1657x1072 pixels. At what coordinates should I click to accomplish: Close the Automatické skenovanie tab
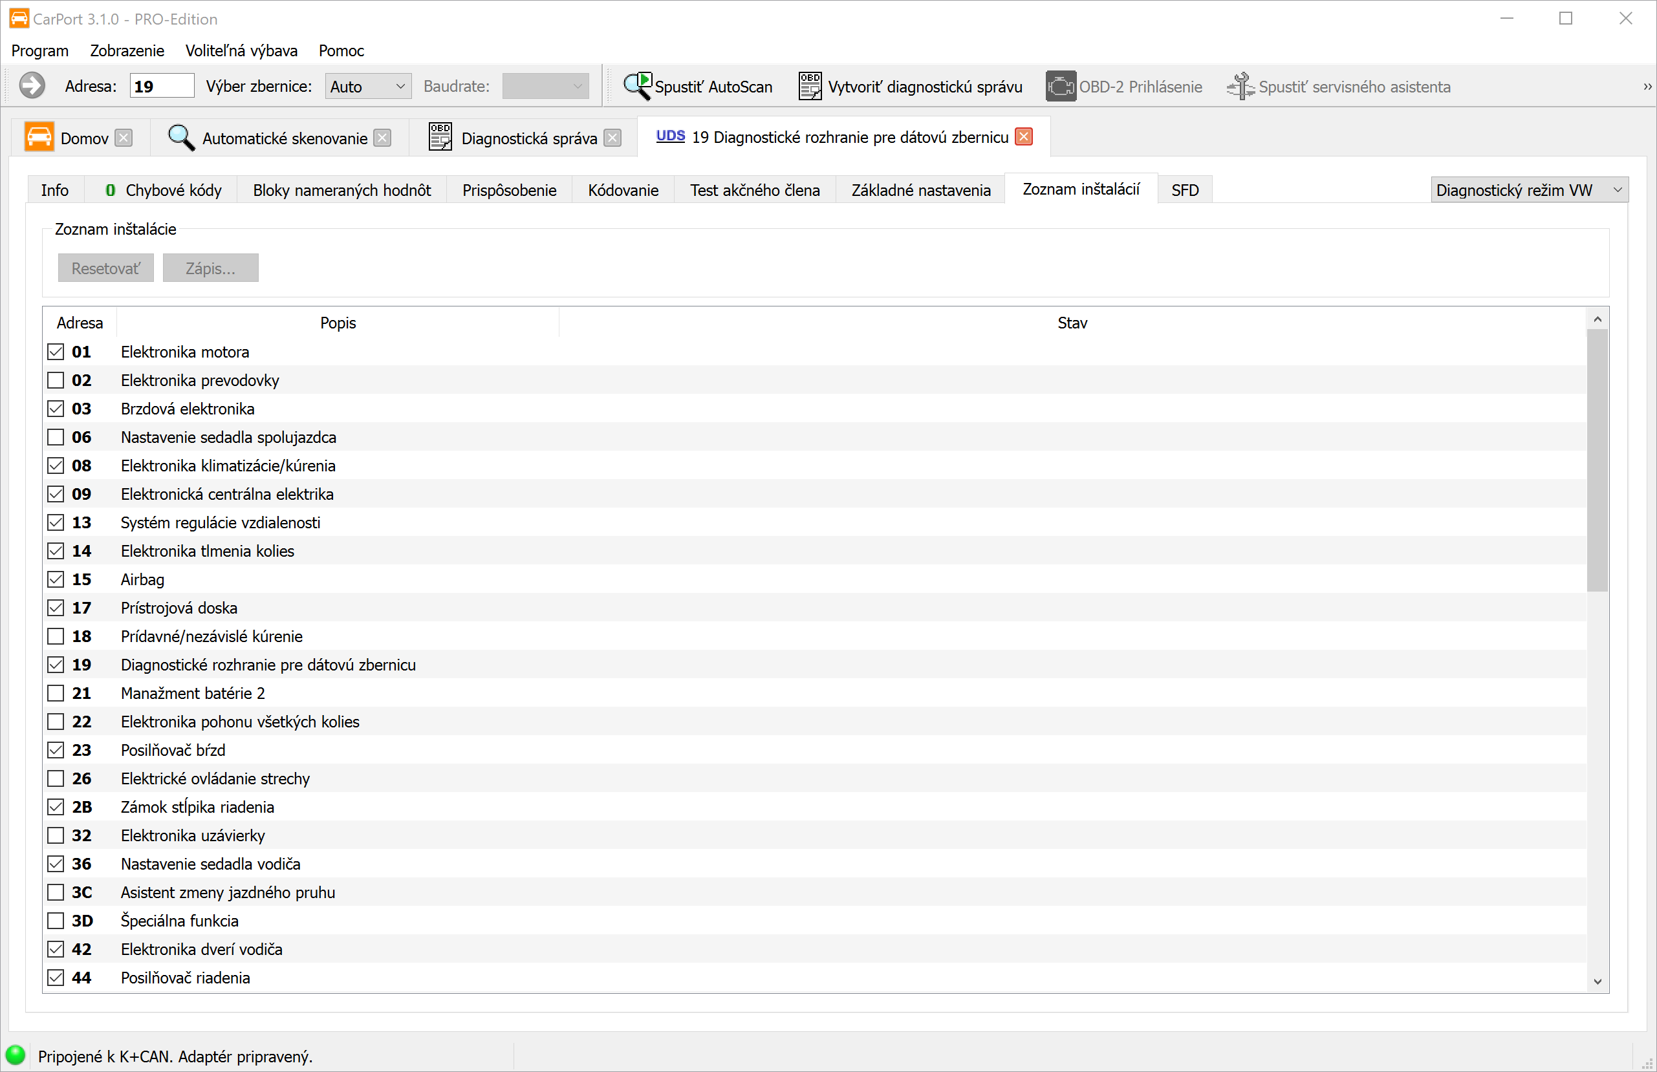[x=382, y=138]
